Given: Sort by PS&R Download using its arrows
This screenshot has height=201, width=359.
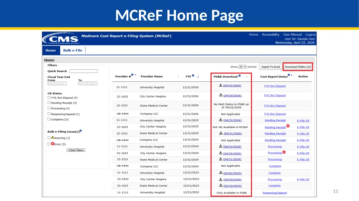Looking at the screenshot, I should [246, 77].
